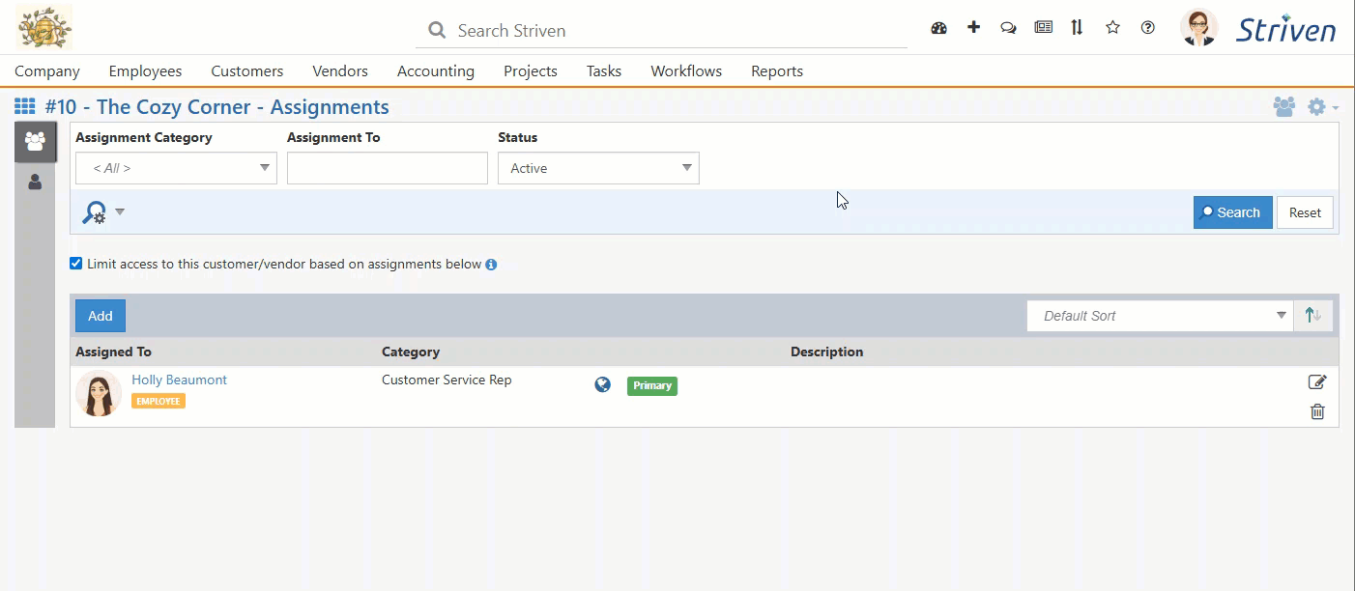
Task: Open favorites via the star icon
Action: pyautogui.click(x=1112, y=28)
